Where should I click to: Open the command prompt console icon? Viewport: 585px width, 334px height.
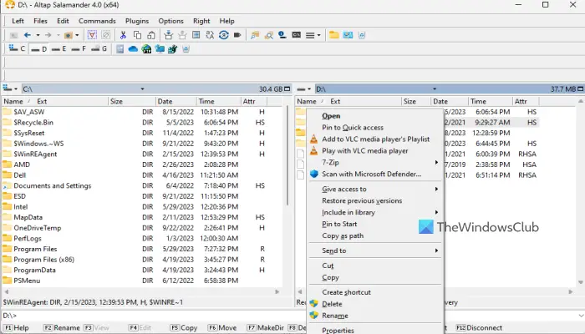point(296,35)
